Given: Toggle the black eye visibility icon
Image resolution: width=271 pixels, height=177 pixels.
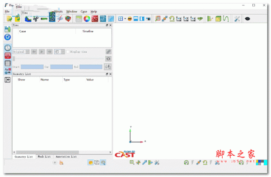Looking at the screenshot, I should (x=248, y=19).
